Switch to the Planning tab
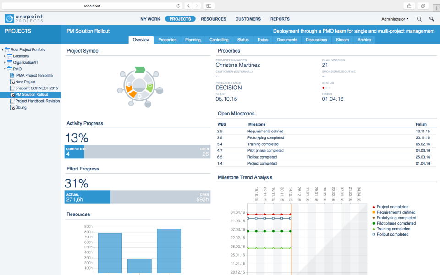This screenshot has width=440, height=275. pyautogui.click(x=193, y=40)
